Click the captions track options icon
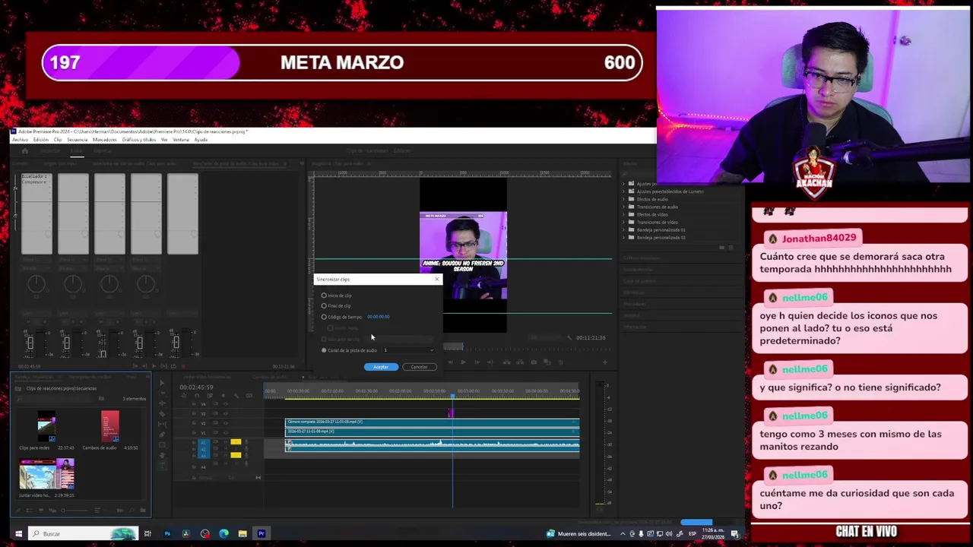This screenshot has width=973, height=547. click(249, 396)
